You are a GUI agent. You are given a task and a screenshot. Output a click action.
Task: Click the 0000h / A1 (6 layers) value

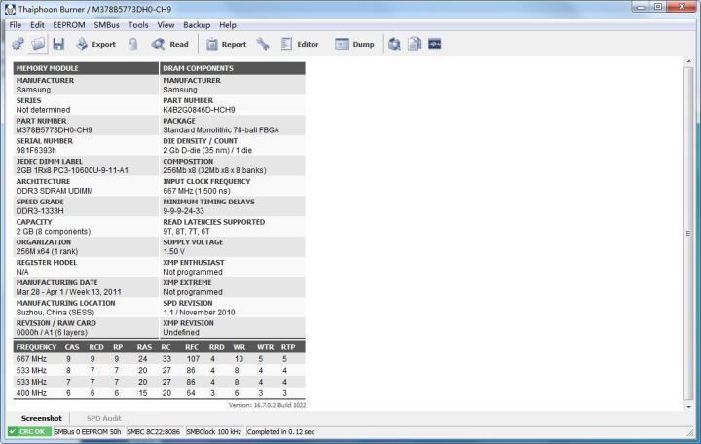point(52,332)
